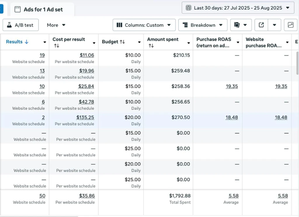Screen dimensions: 299x217
Task: Expand the More menu
Action: [56, 25]
